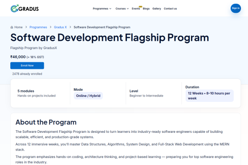Navigate to Gradus X via the breadcrumb
Viewport: 248px width, 165px height.
[60, 27]
